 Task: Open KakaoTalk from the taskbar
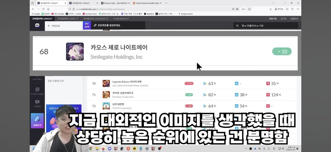coord(135,149)
